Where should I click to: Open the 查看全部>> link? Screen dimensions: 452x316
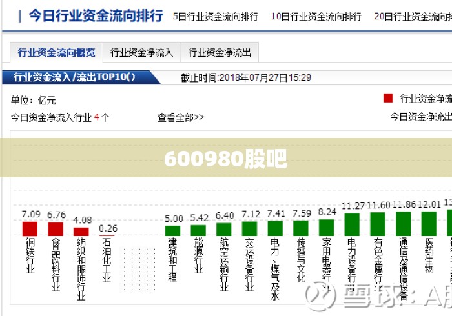(181, 117)
